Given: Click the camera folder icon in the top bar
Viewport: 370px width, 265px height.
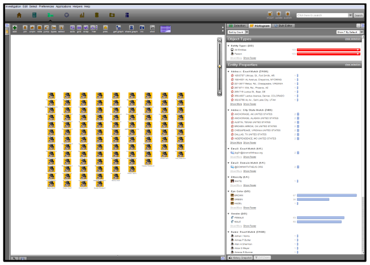Looking at the screenshot, I should [112, 15].
